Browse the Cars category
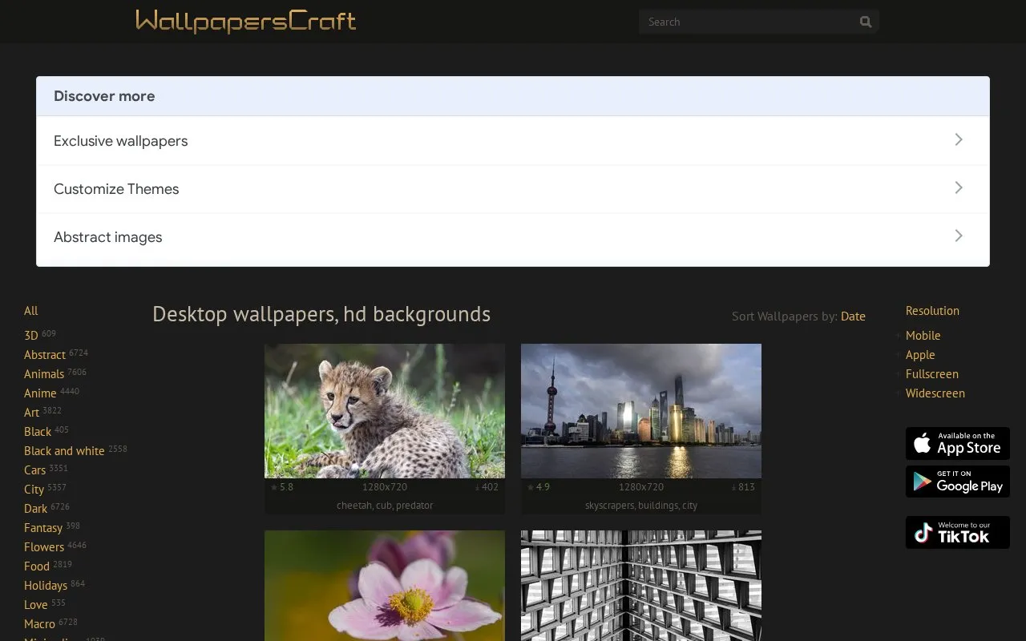Screen dimensions: 1026x641 (x=35, y=470)
